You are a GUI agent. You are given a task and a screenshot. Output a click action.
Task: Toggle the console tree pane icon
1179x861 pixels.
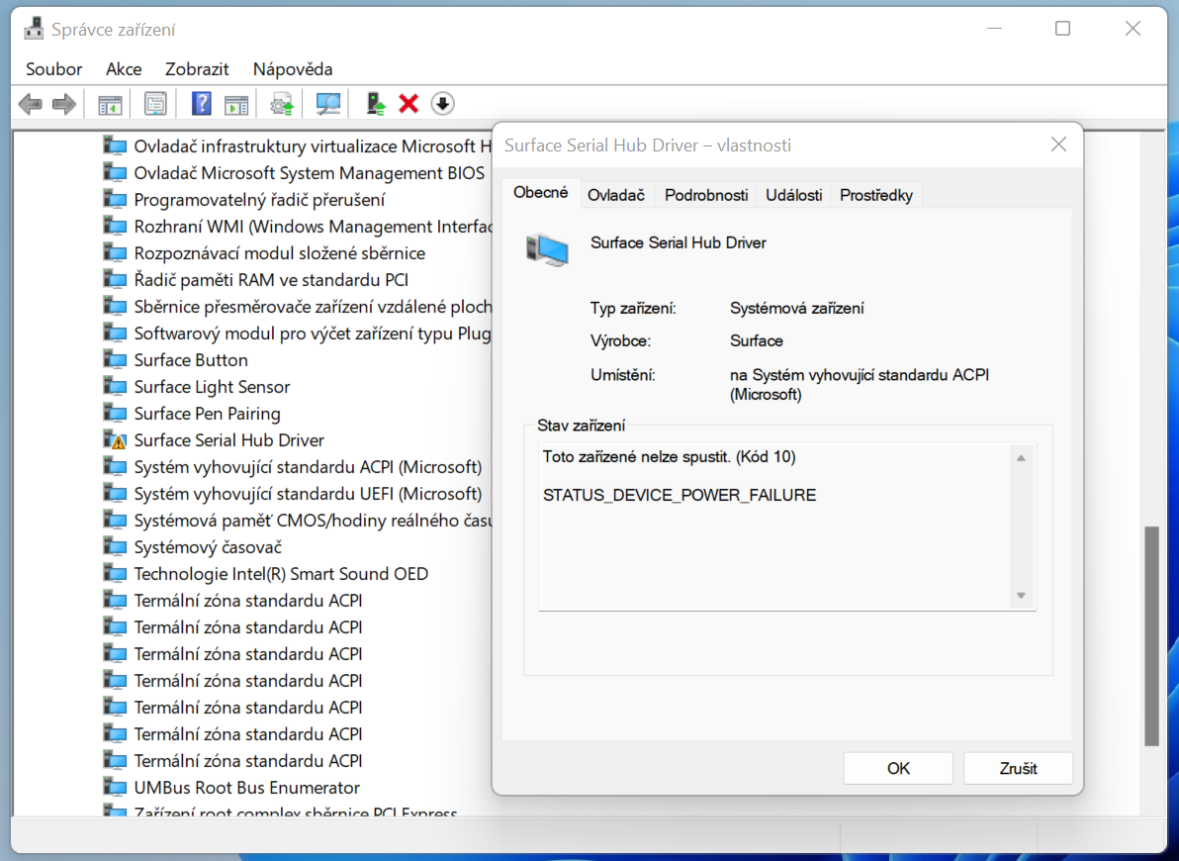[110, 104]
